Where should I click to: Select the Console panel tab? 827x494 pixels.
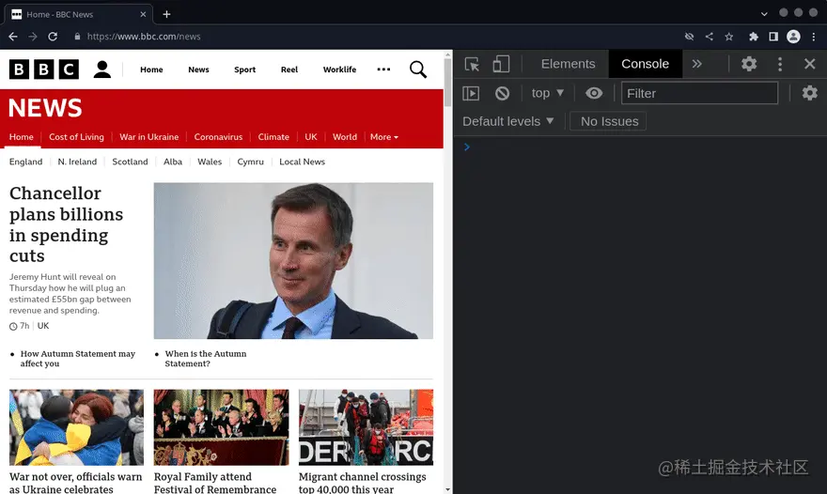[x=645, y=64]
